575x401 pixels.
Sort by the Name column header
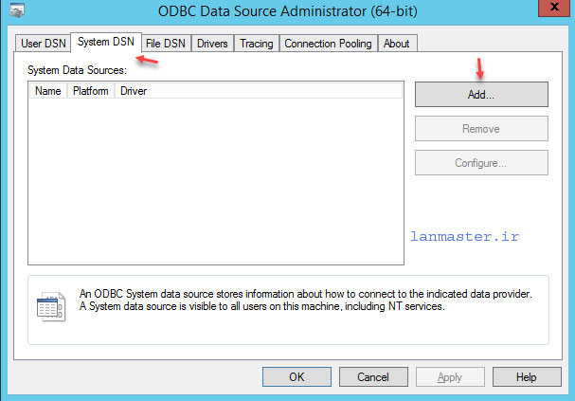(48, 91)
